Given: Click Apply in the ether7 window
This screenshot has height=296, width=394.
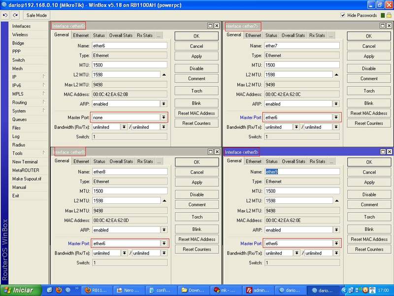Looking at the screenshot, I should point(369,56).
